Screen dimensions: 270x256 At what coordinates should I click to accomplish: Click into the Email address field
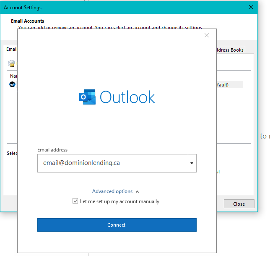(x=113, y=163)
